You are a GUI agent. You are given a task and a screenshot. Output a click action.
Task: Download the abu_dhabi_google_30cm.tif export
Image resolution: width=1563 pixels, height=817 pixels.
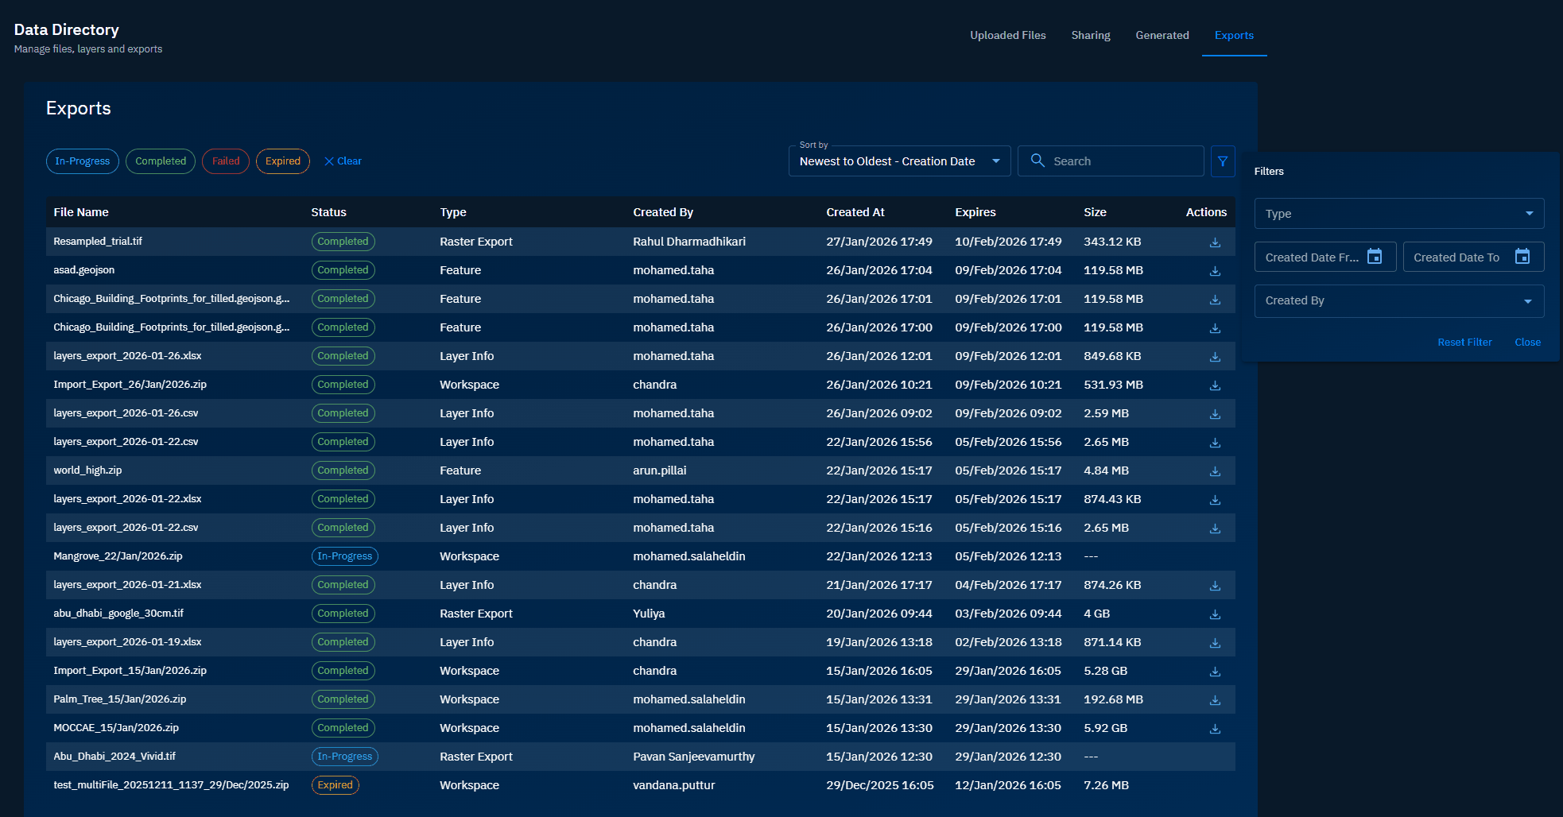point(1214,614)
